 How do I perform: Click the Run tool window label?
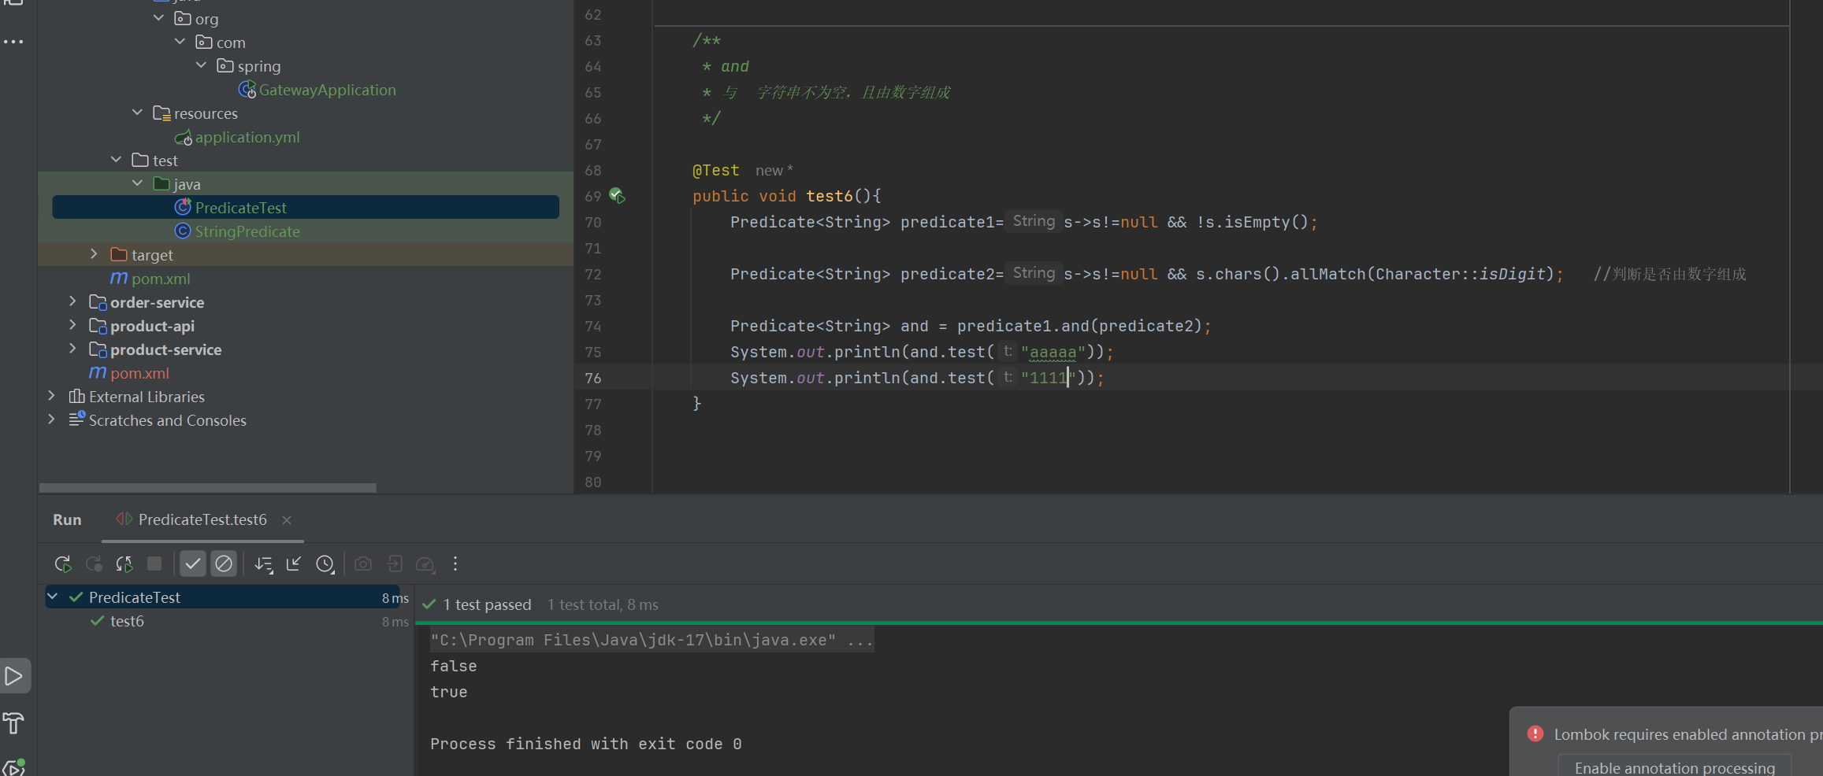pyautogui.click(x=67, y=520)
